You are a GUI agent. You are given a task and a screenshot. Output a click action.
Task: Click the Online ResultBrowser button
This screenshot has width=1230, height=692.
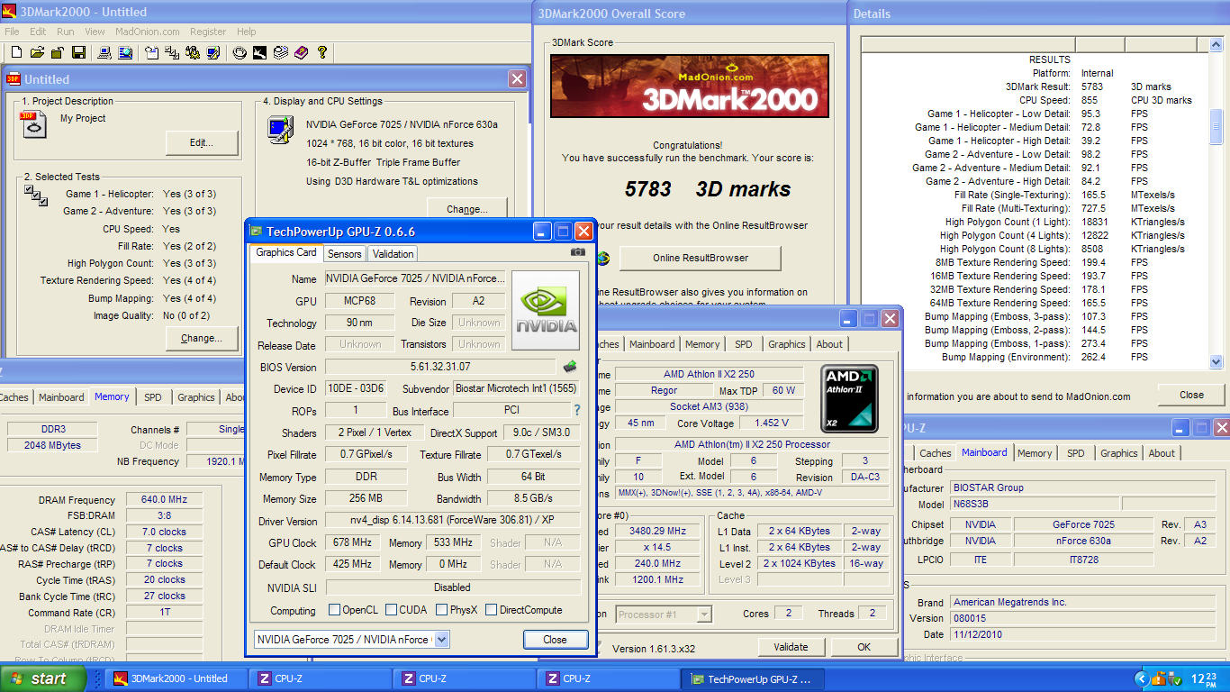click(701, 258)
